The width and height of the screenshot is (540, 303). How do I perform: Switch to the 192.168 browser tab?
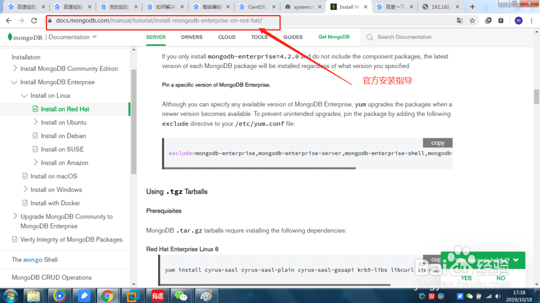pyautogui.click(x=441, y=7)
